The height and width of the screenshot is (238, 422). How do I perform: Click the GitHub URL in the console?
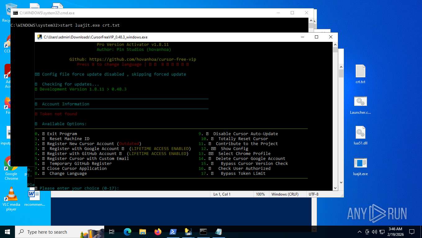click(x=143, y=59)
